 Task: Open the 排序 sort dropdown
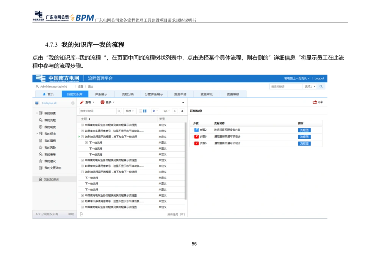point(130,111)
